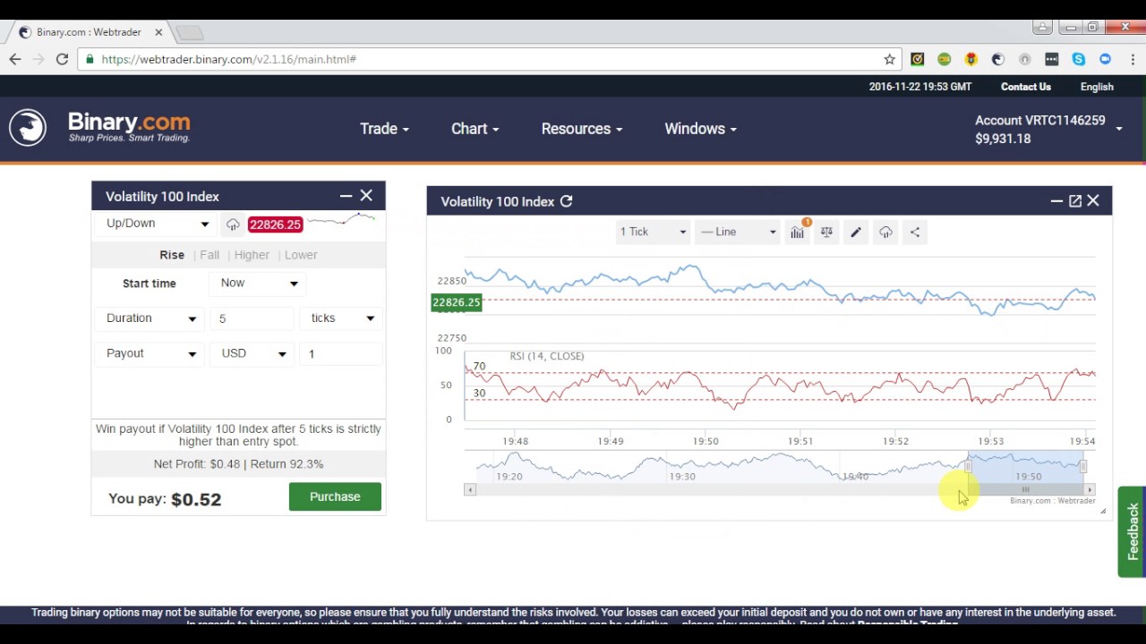Open the 1 Tick timeframe dropdown

(653, 232)
